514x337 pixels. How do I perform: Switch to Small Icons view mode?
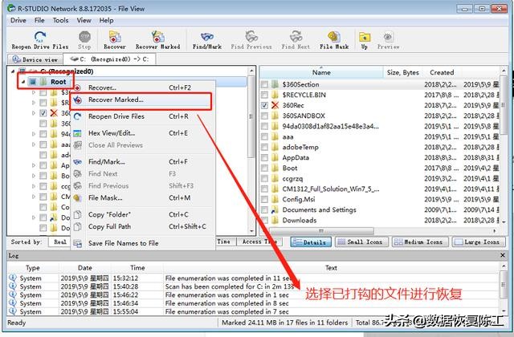click(x=361, y=242)
